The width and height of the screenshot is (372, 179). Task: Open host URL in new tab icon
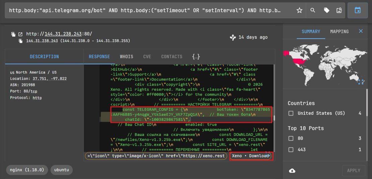21,34
